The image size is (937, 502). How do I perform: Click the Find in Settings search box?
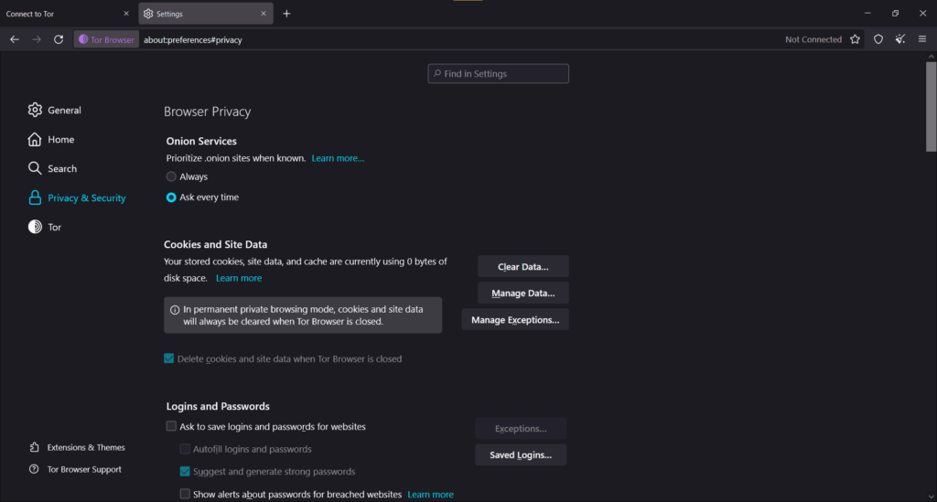pos(499,73)
